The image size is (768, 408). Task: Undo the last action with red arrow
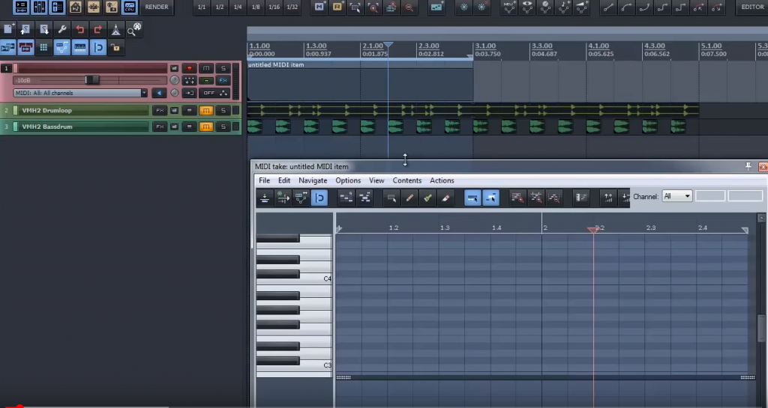[x=80, y=29]
